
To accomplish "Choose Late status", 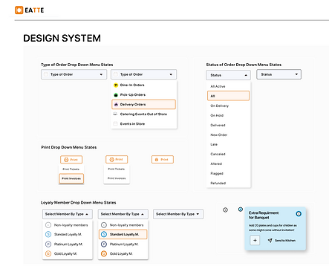I will click(x=228, y=144).
